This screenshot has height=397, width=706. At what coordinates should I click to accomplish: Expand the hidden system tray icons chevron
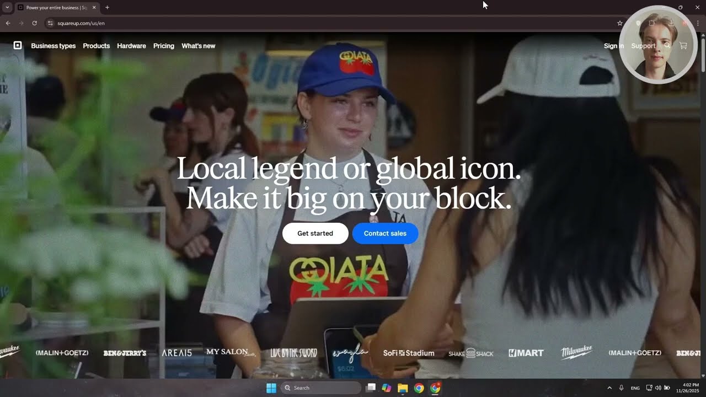coord(609,388)
